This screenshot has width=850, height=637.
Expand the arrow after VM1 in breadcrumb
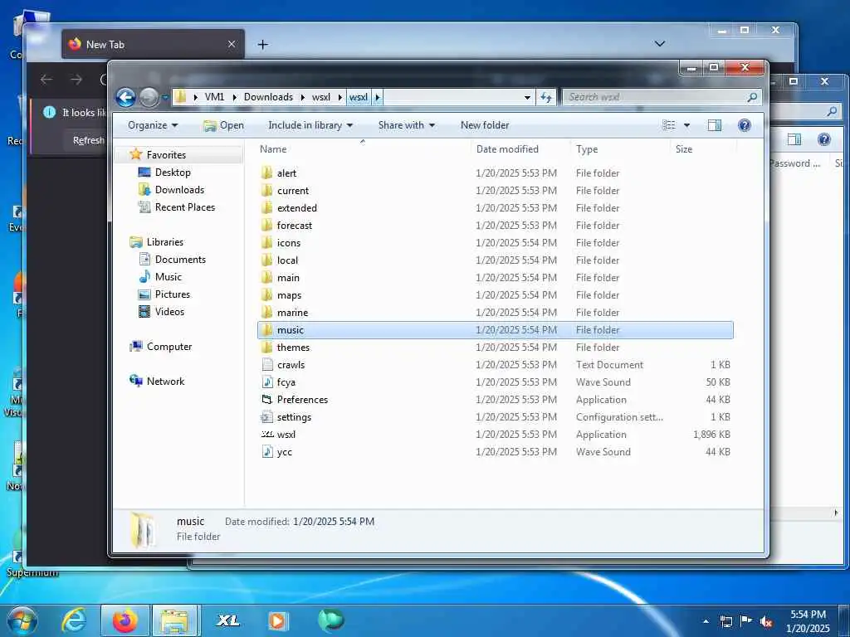click(x=234, y=98)
